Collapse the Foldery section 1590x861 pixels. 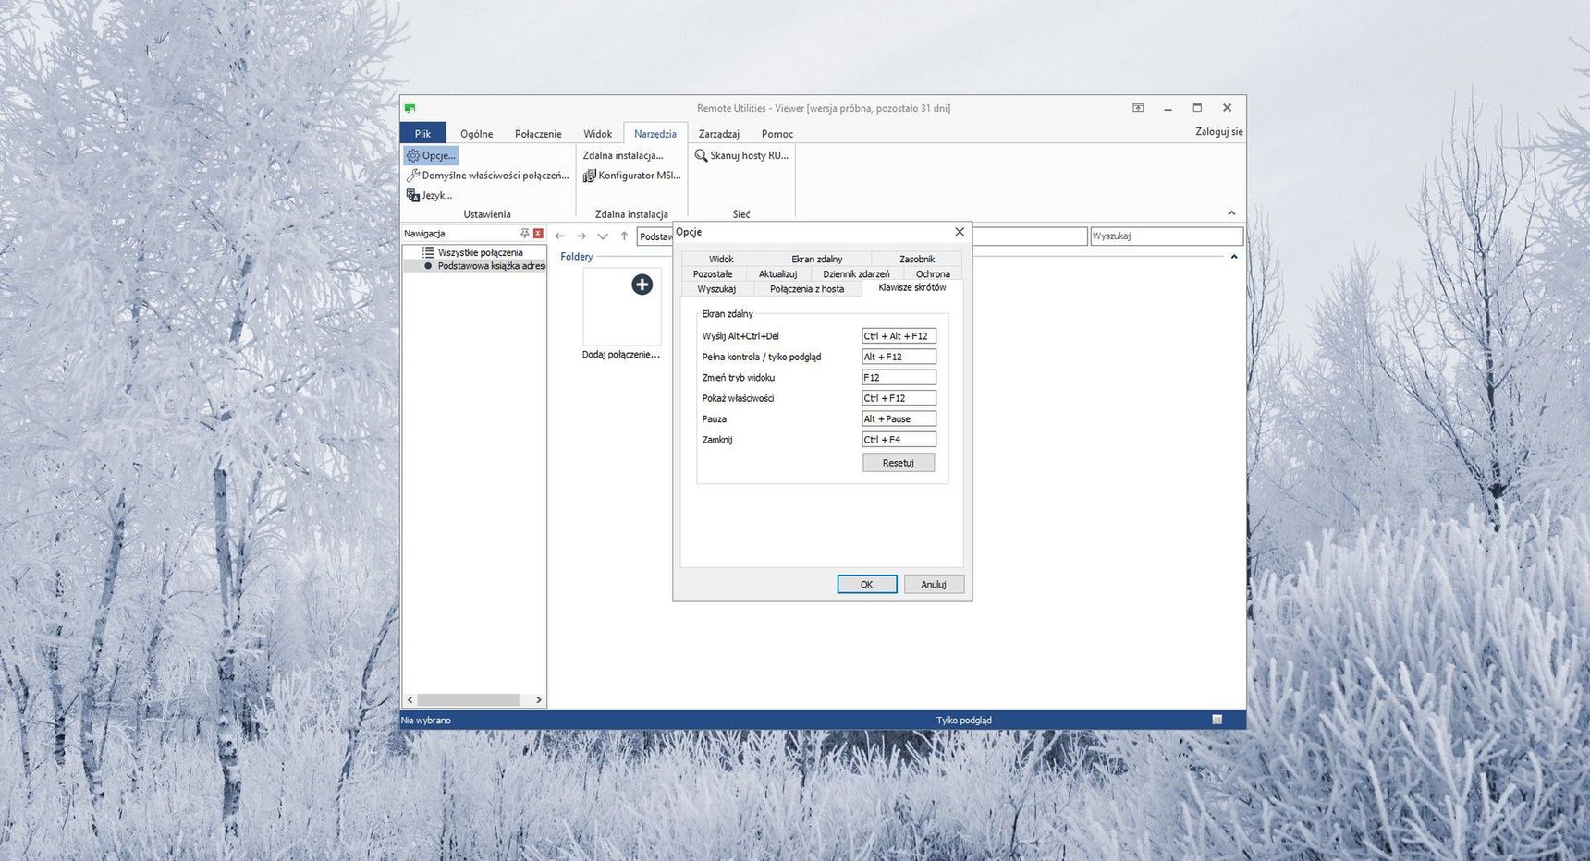(x=1234, y=257)
